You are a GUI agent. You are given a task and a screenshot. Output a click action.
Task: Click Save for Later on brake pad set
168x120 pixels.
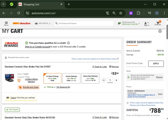100,67
